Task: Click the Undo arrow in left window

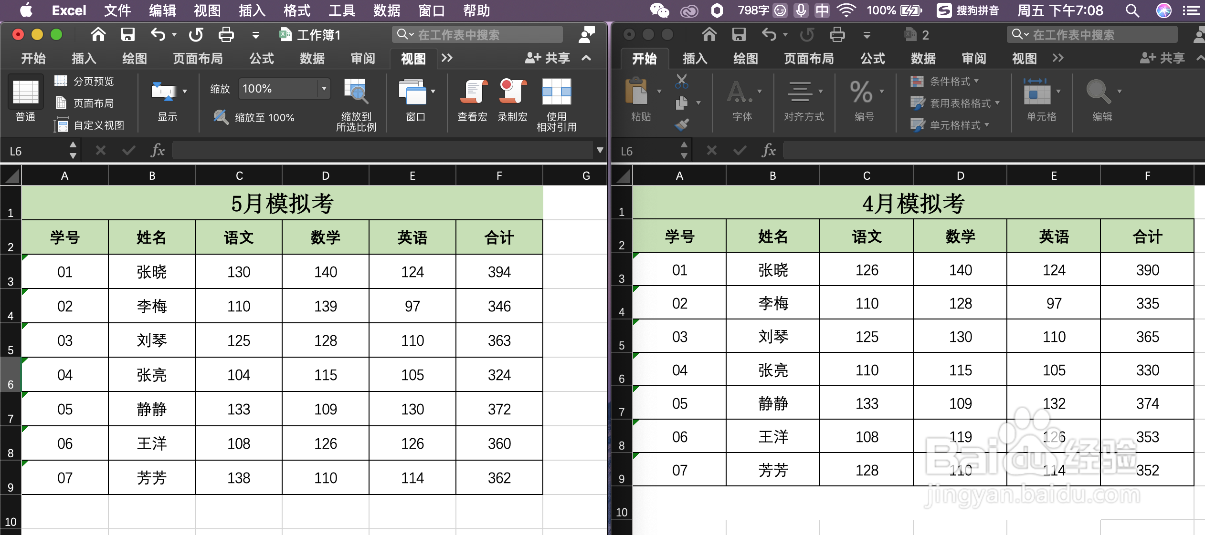Action: pos(158,34)
